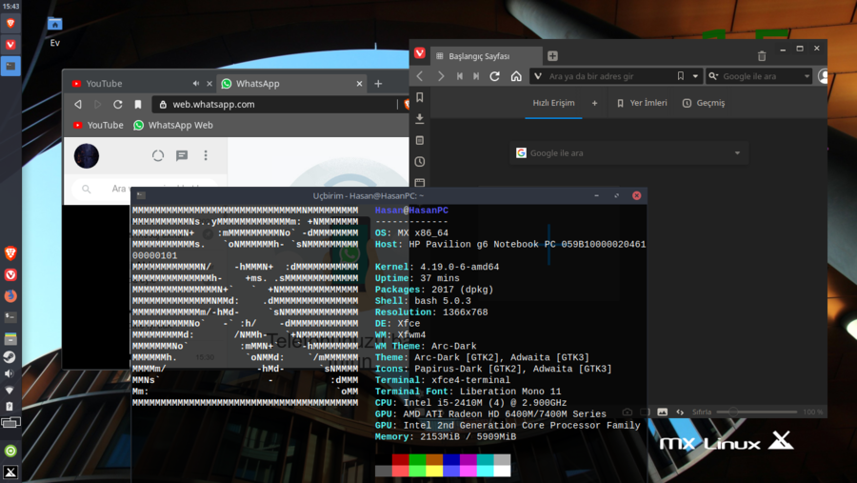Reload the web.whatsapp.com page

[x=118, y=105]
